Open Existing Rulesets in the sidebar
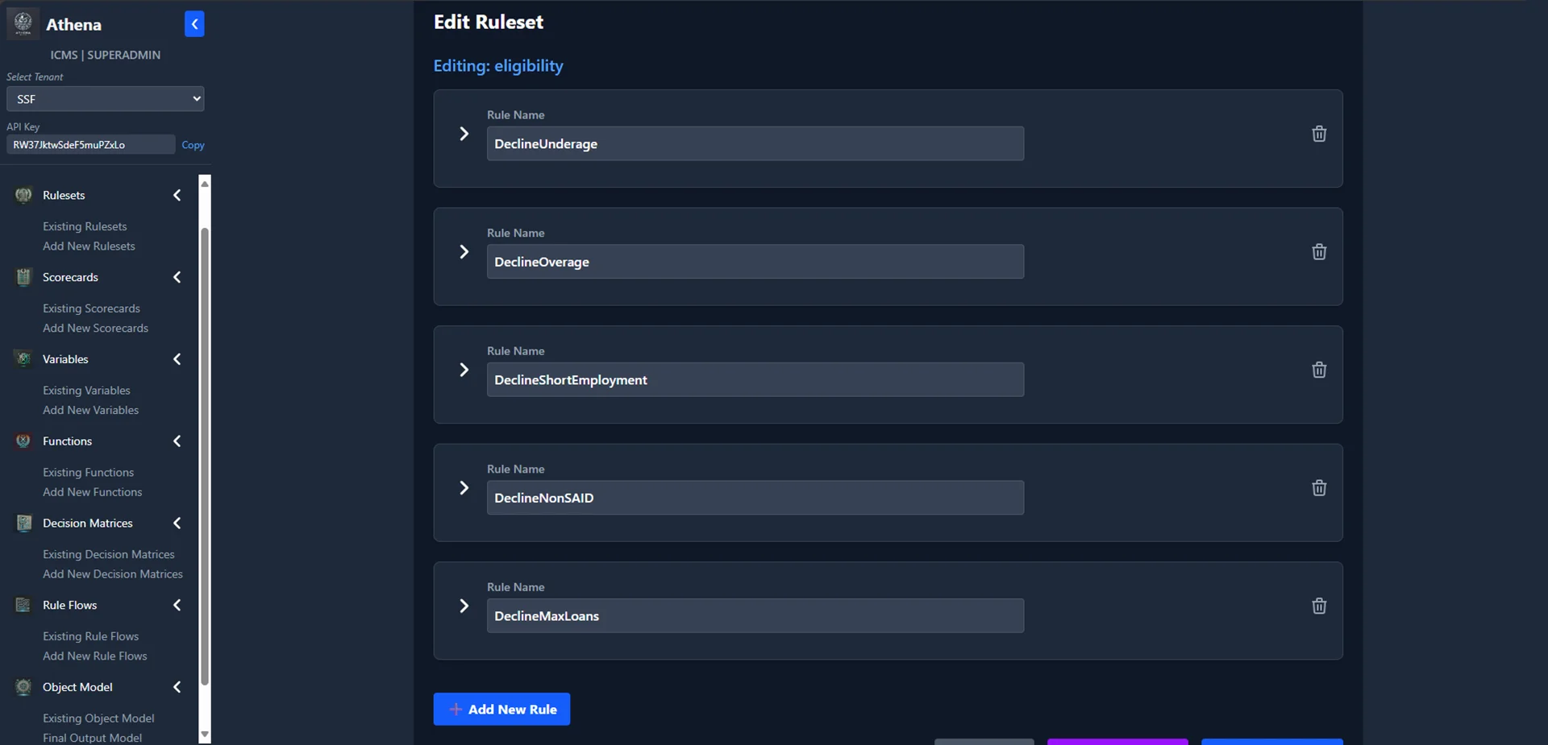Image resolution: width=1548 pixels, height=745 pixels. click(x=85, y=226)
